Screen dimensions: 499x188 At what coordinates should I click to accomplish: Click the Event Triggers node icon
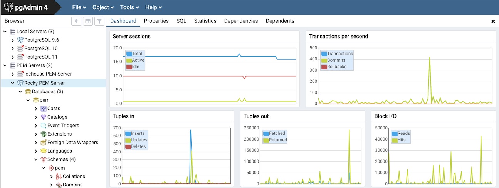[44, 126]
